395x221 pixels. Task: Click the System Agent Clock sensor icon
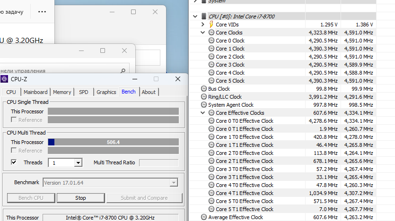pyautogui.click(x=204, y=105)
